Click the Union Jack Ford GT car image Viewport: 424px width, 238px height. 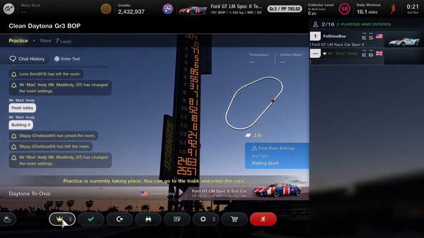pyautogui.click(x=277, y=189)
